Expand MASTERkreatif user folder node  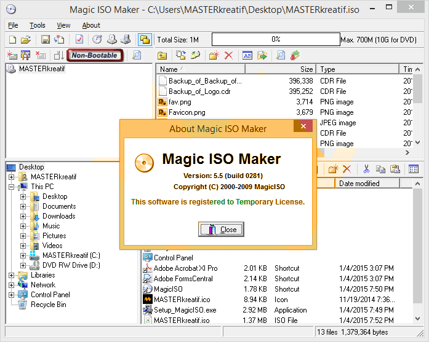11,177
